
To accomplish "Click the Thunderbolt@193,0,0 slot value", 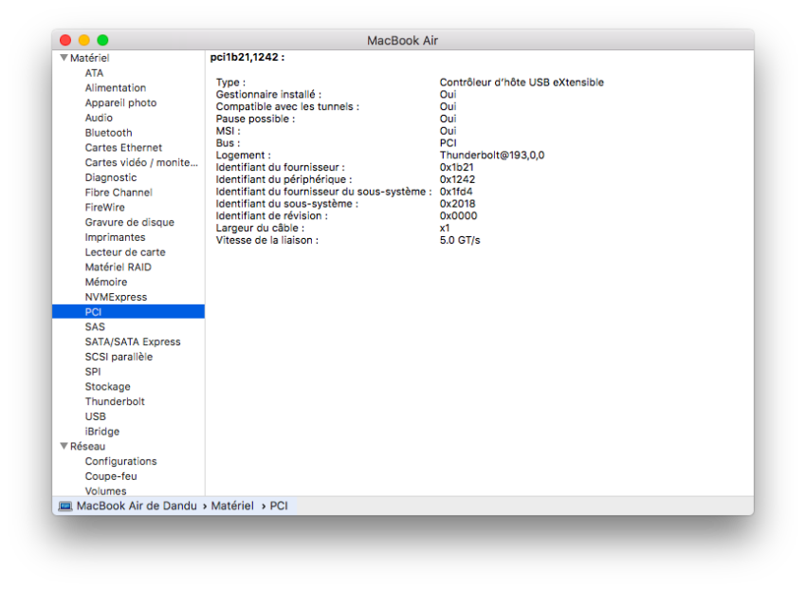I will pyautogui.click(x=492, y=155).
